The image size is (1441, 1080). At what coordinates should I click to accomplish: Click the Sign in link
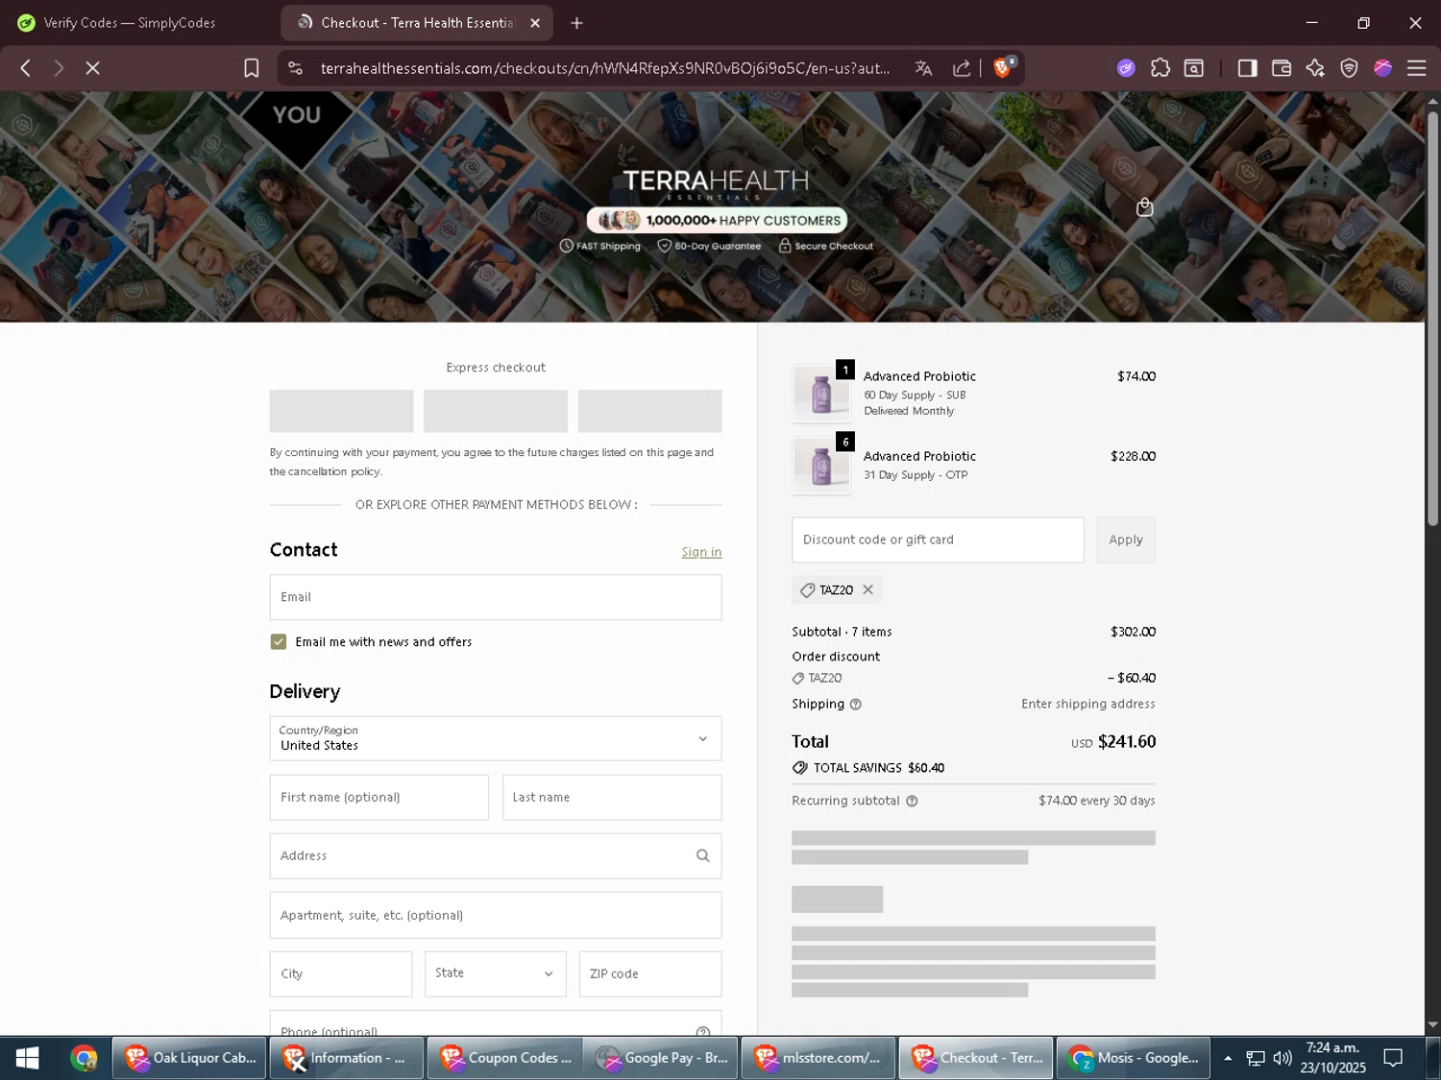point(701,552)
